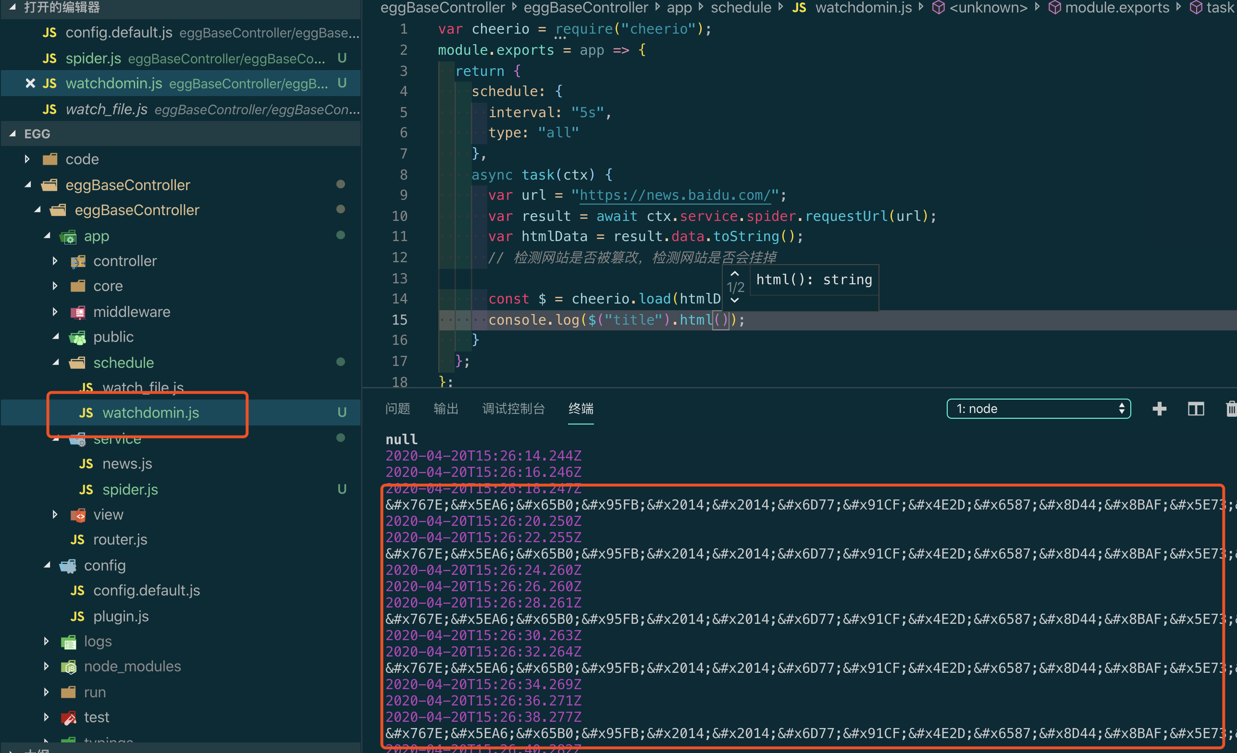Close the watchdomin.js open editor entry
Screen dimensions: 1237x753
click(x=30, y=83)
